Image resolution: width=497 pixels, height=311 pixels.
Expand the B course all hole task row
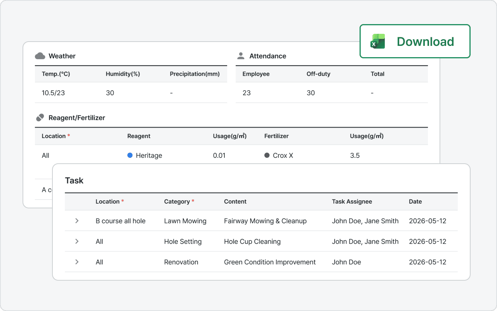point(77,221)
